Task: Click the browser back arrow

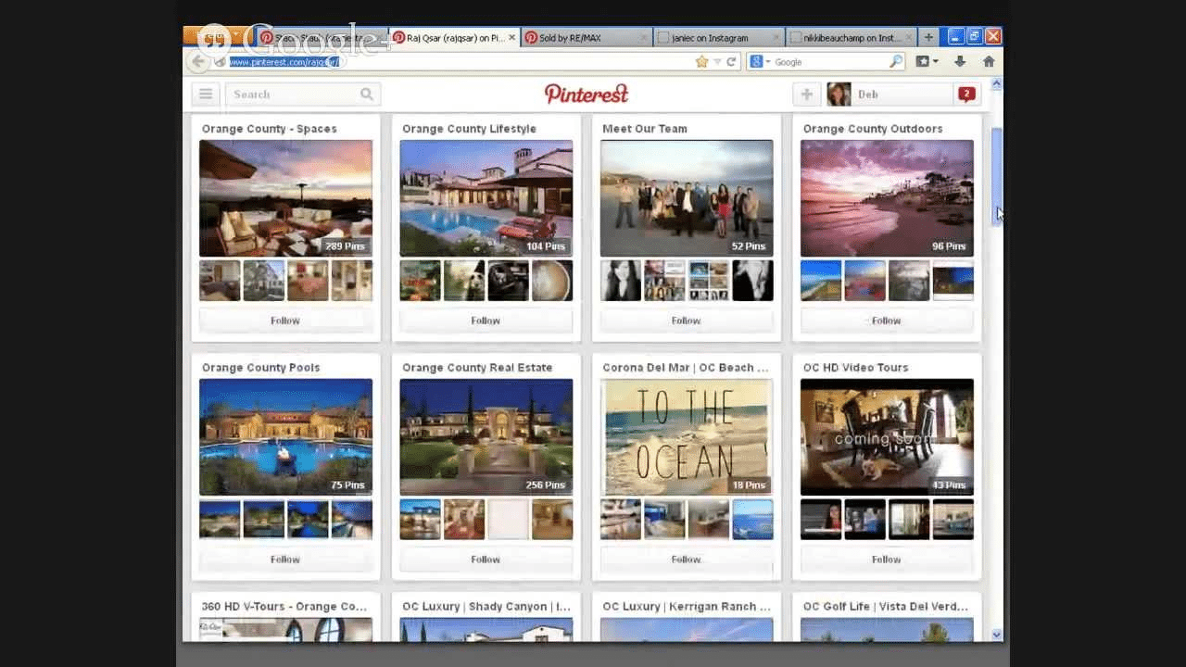Action: coord(197,61)
